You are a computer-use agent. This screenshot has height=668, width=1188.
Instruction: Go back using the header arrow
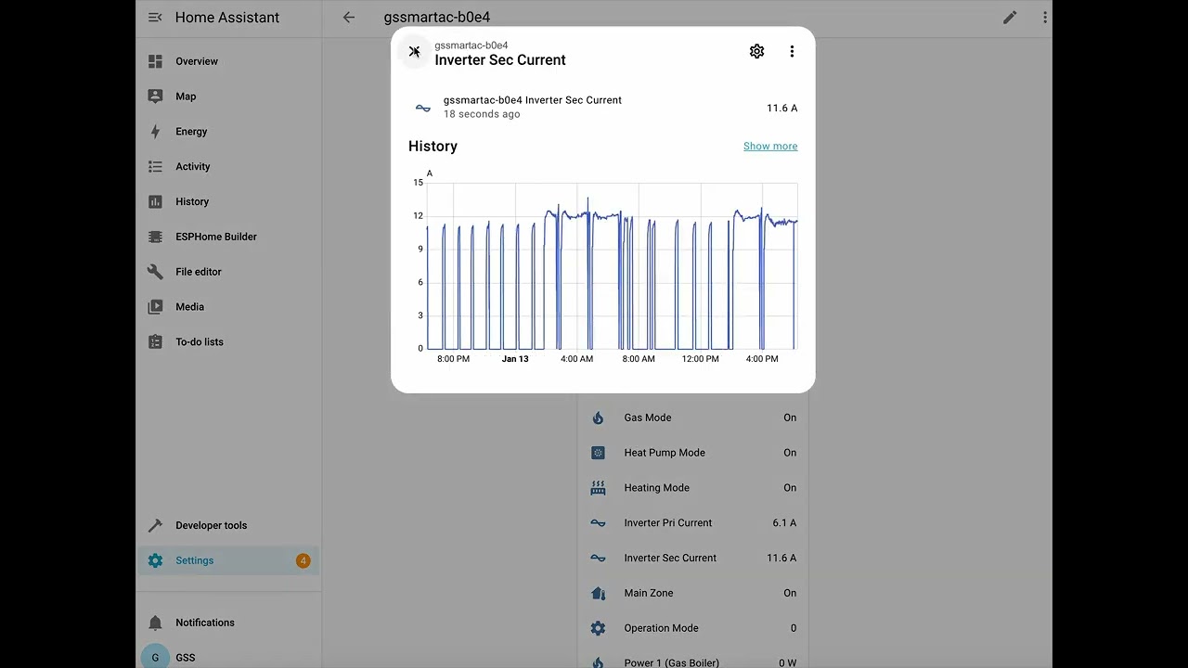click(349, 18)
